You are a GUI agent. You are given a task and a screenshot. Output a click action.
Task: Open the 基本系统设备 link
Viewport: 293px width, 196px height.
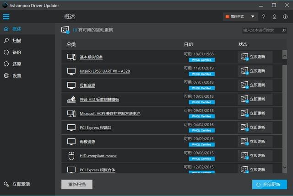click(x=91, y=57)
